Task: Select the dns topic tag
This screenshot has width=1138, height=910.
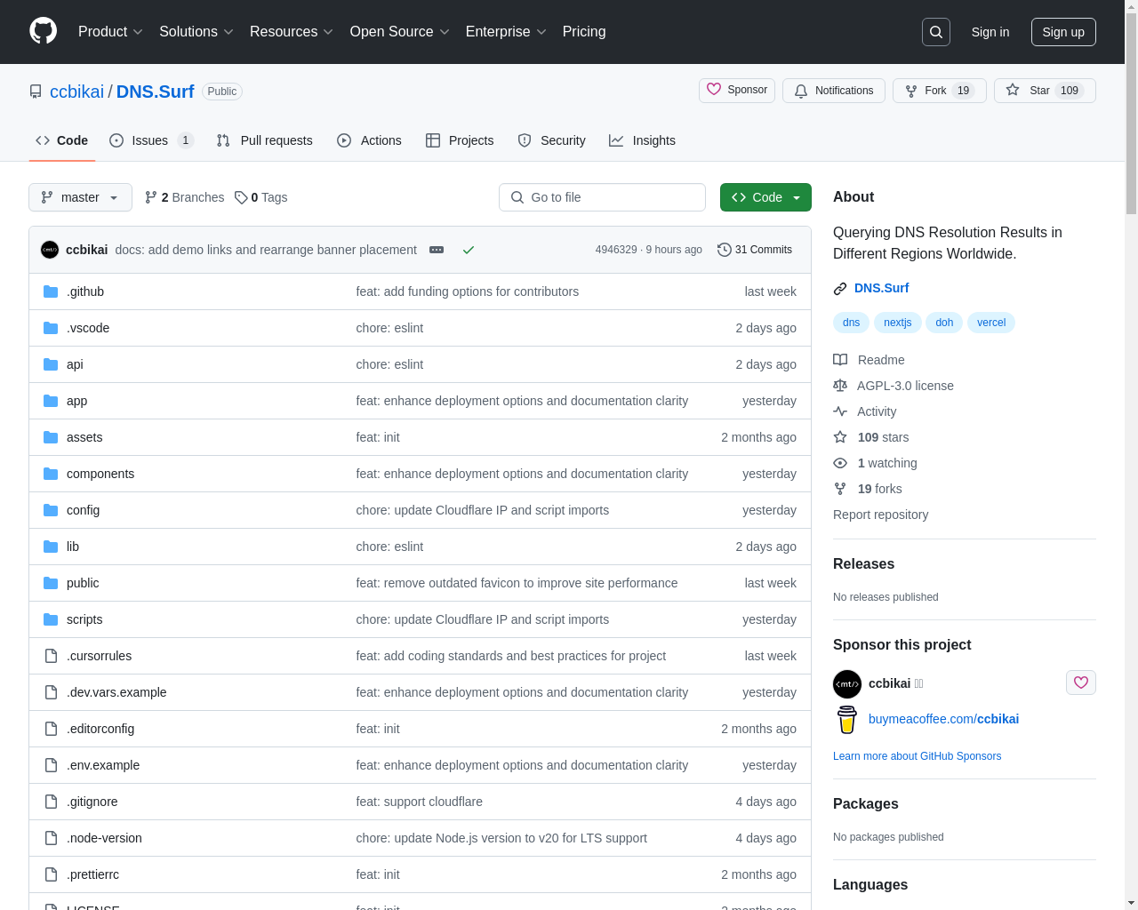Action: point(851,323)
